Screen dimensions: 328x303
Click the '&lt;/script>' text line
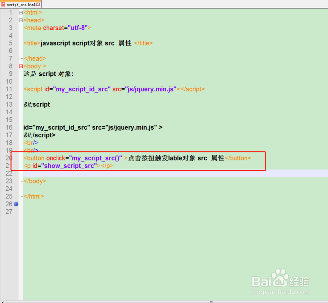pyautogui.click(x=39, y=135)
